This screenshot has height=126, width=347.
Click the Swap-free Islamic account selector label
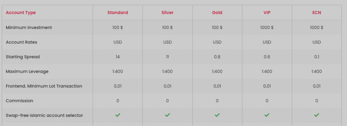click(x=44, y=115)
